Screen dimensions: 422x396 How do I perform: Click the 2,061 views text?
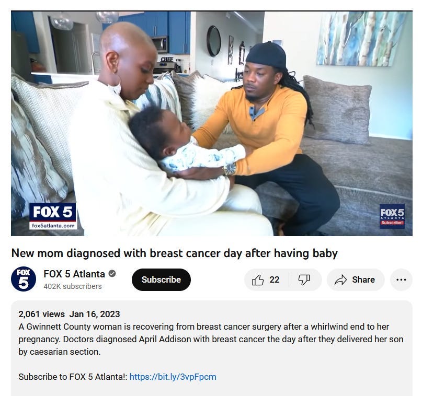41,314
